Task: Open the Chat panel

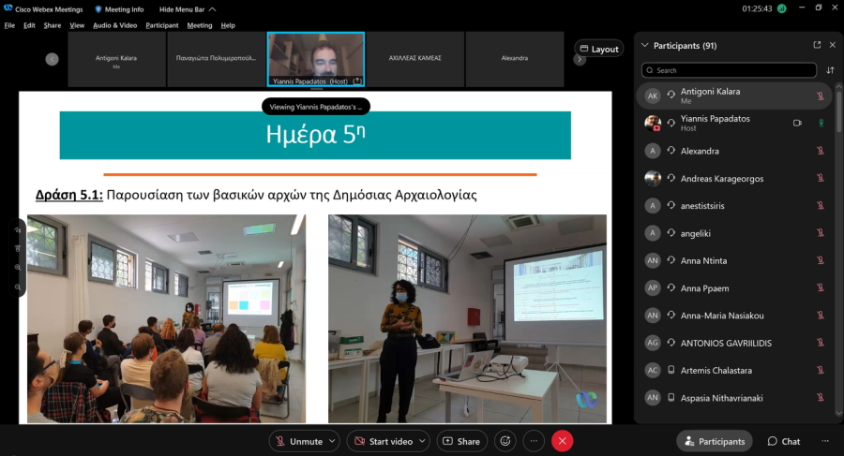Action: coord(784,441)
